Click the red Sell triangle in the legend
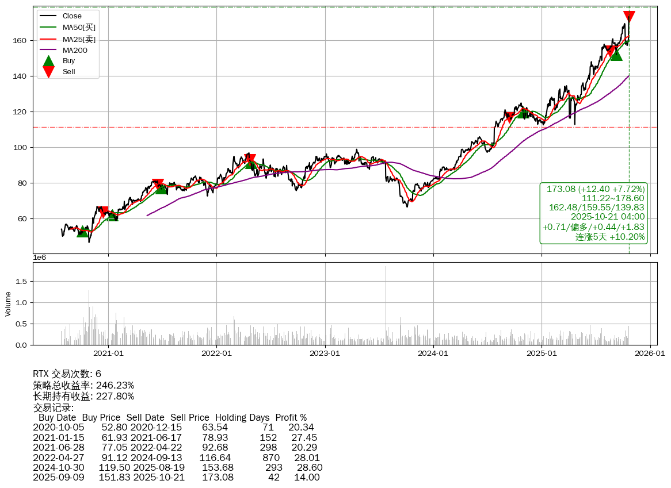 [49, 72]
